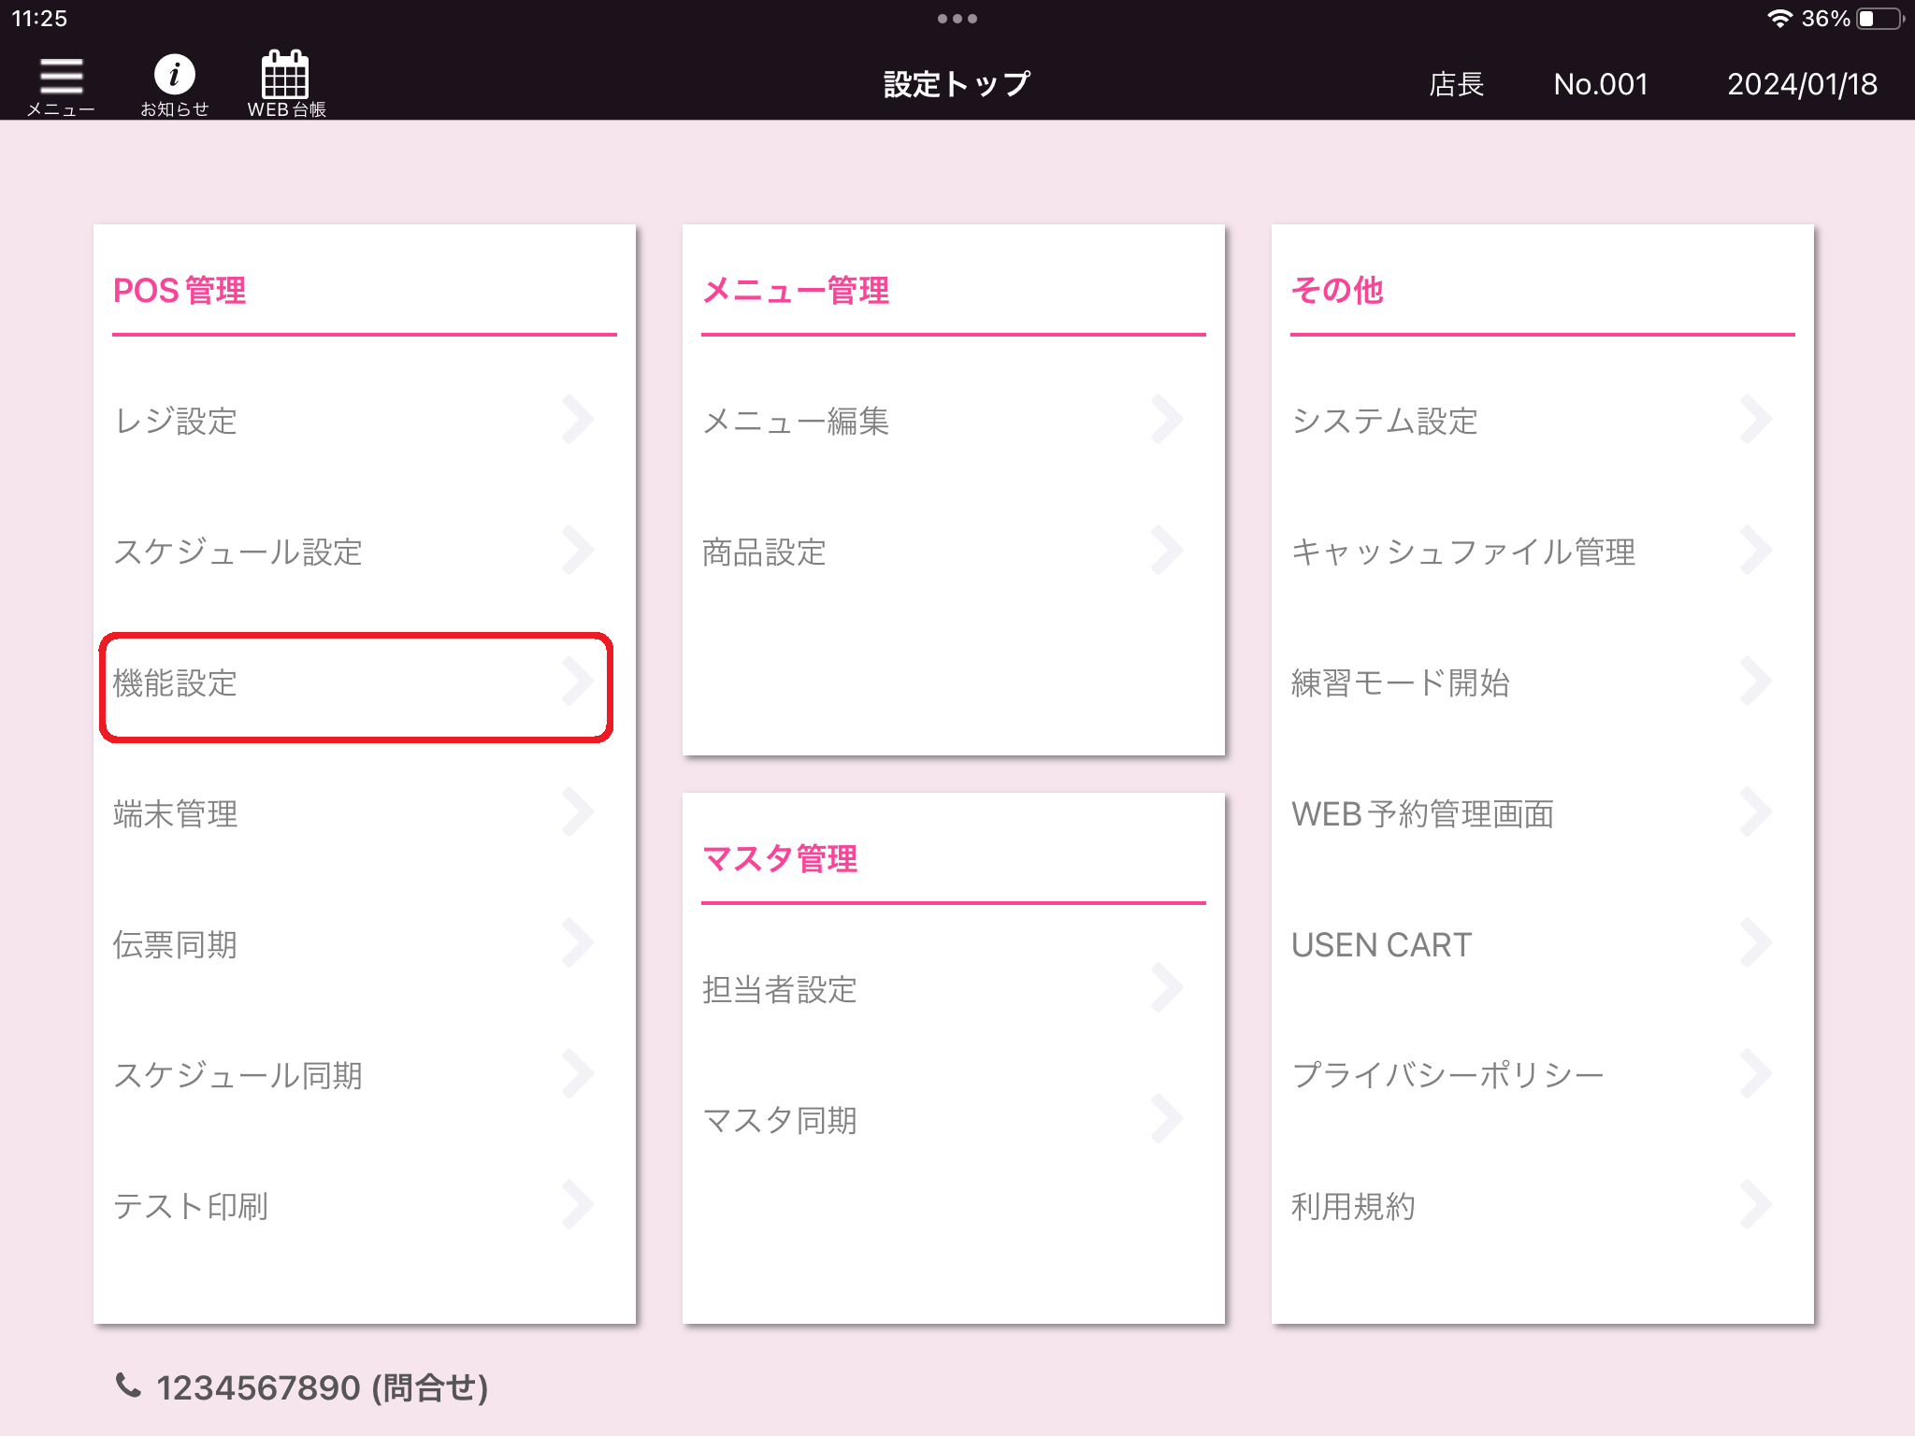Tap the chevron next to USEN CART
Viewport: 1915px width, 1436px height.
point(1757,943)
